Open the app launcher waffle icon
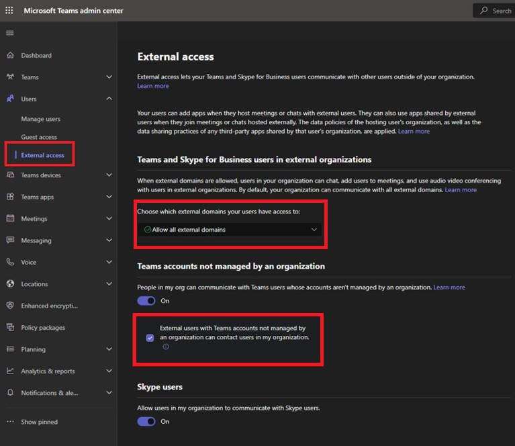Viewport: 515px width, 446px height. click(x=9, y=11)
